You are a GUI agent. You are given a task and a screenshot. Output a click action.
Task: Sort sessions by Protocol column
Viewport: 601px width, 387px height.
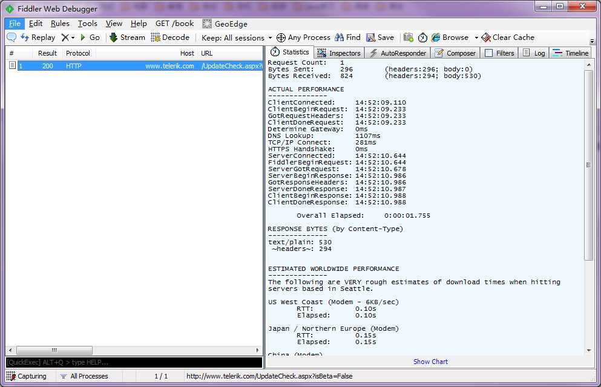pyautogui.click(x=78, y=53)
